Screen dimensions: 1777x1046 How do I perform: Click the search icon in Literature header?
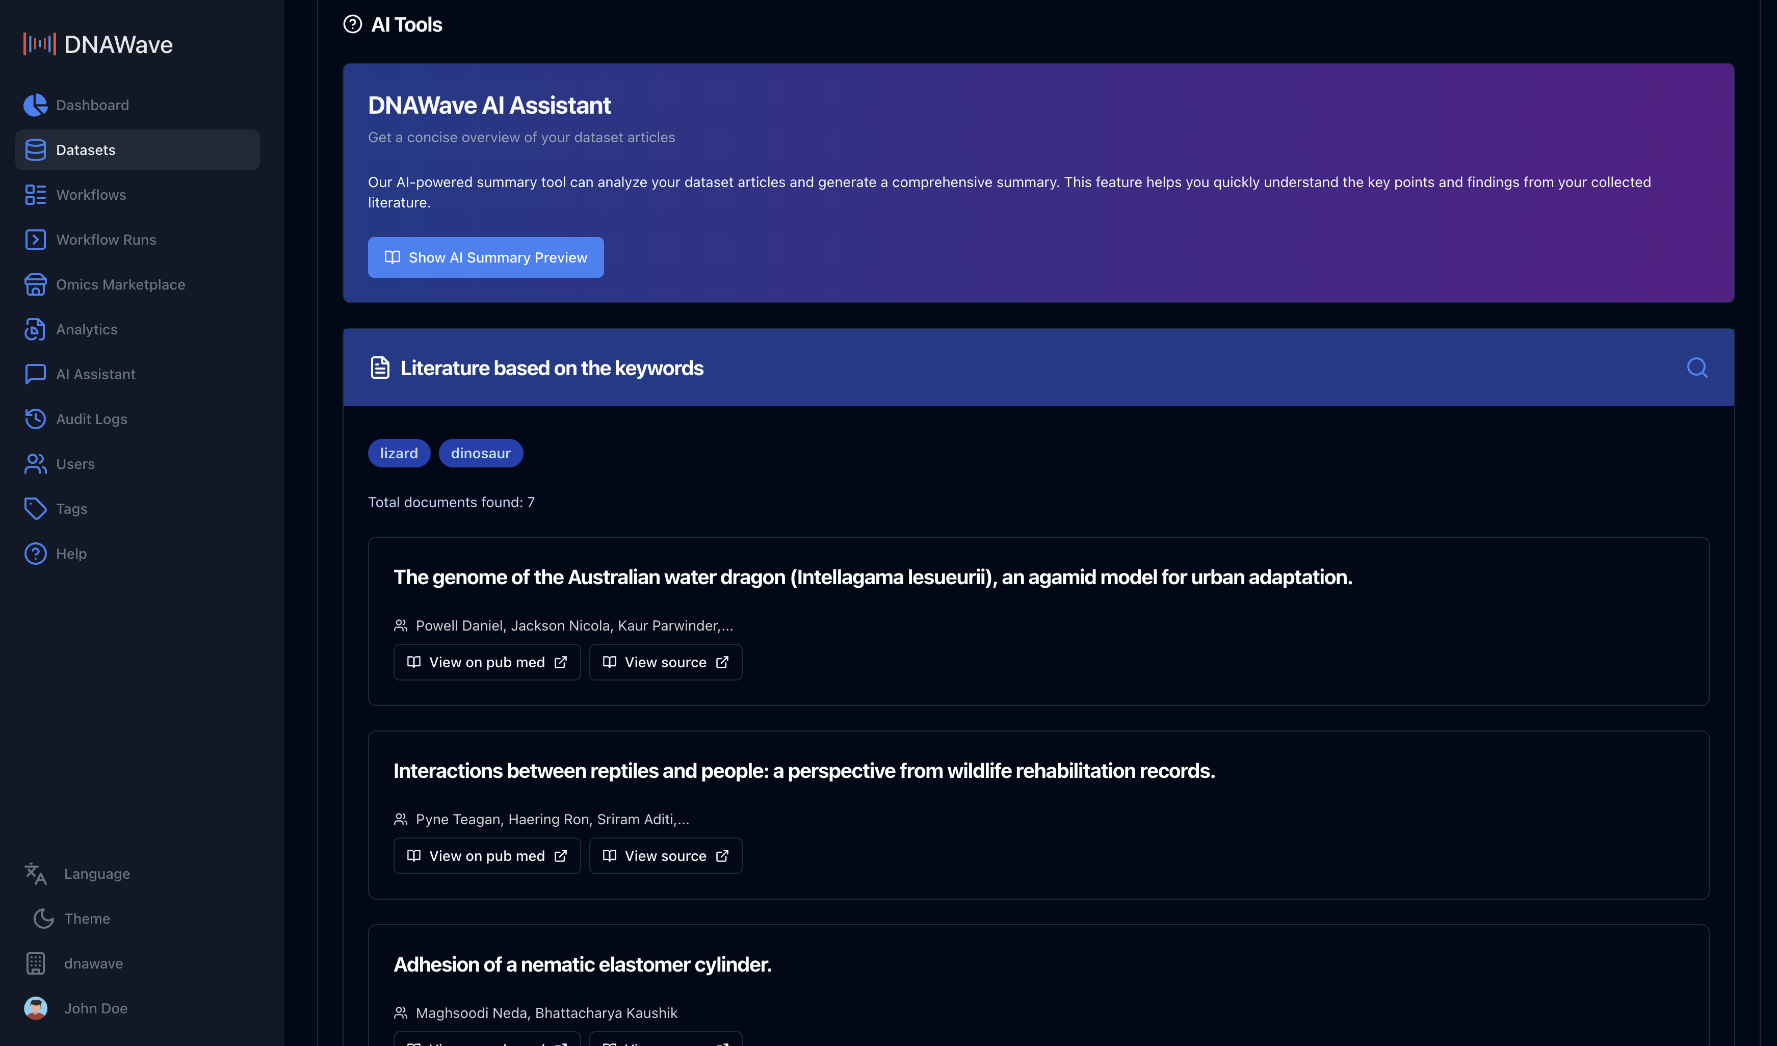1697,368
